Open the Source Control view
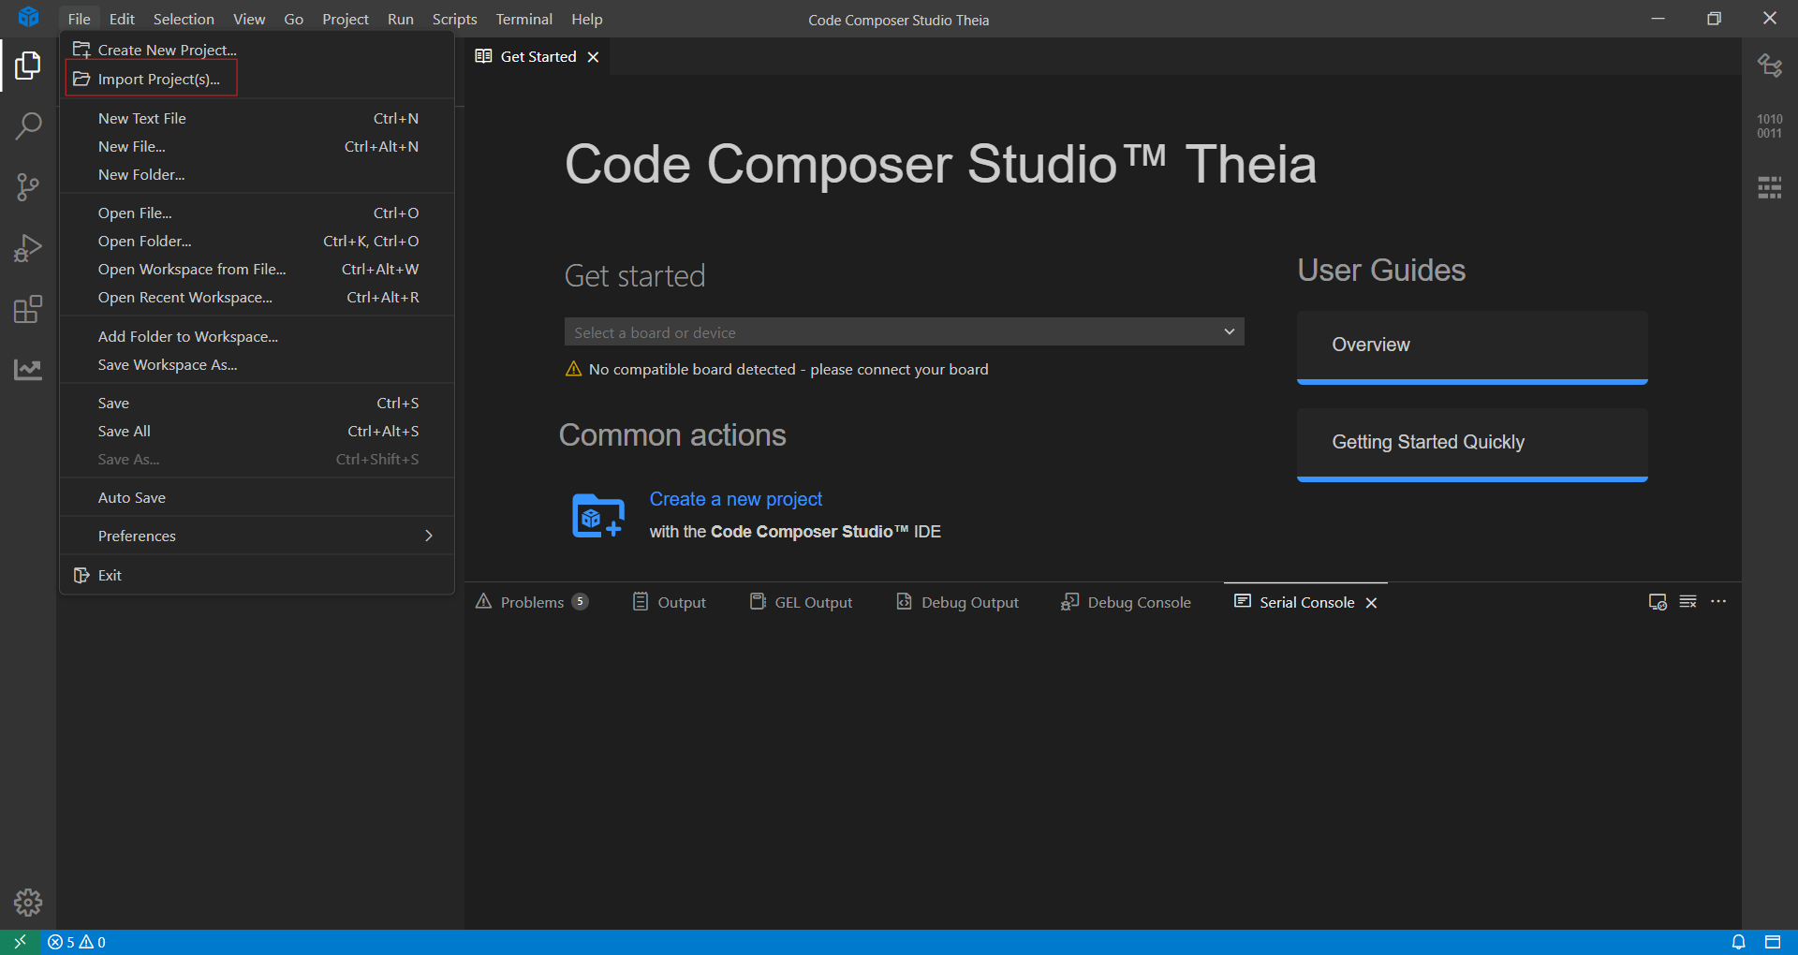1798x955 pixels. (x=28, y=187)
